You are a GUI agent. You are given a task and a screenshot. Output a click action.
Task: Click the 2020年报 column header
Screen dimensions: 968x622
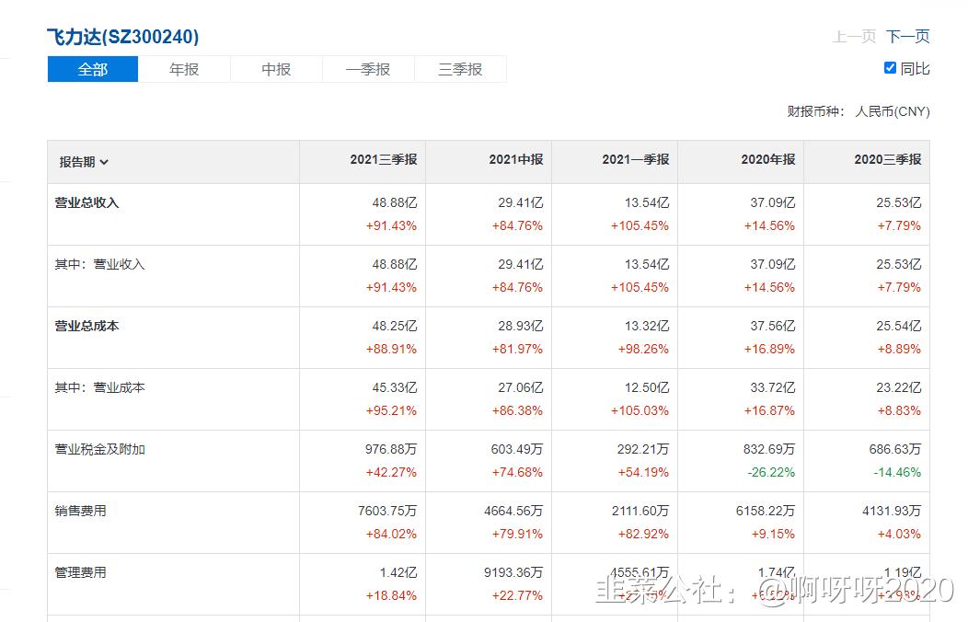point(767,160)
